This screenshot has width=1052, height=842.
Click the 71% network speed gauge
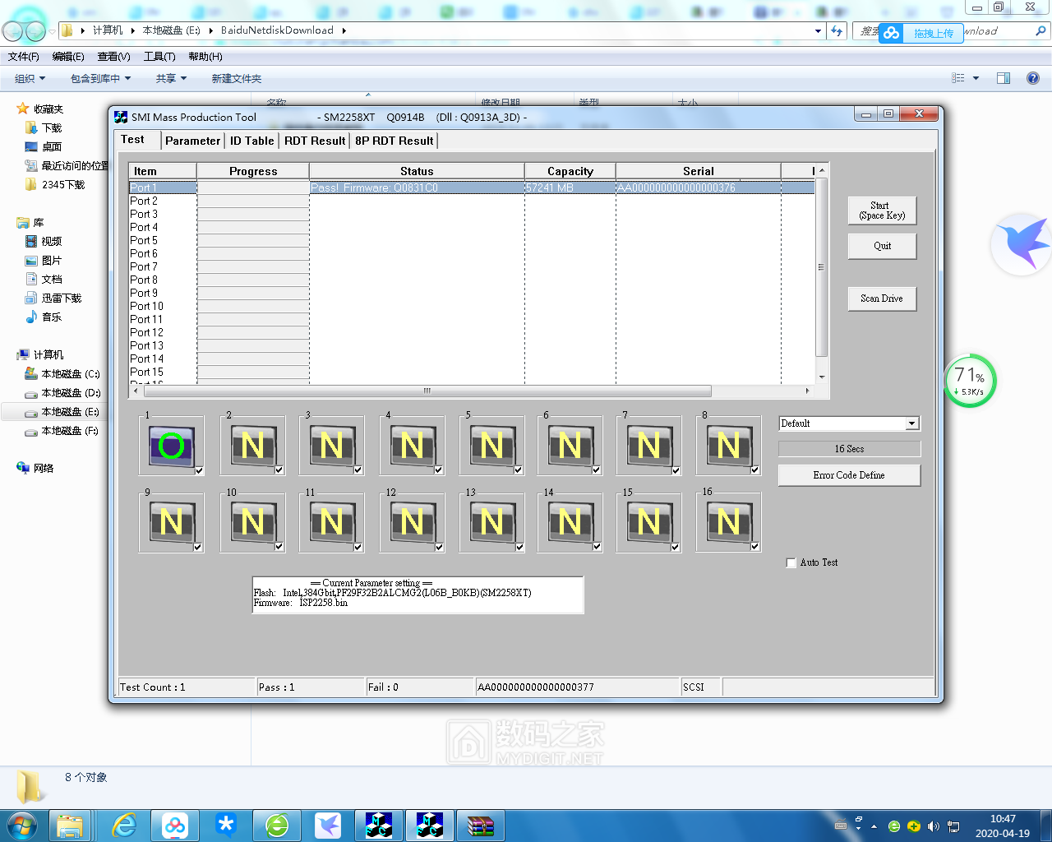coord(971,381)
